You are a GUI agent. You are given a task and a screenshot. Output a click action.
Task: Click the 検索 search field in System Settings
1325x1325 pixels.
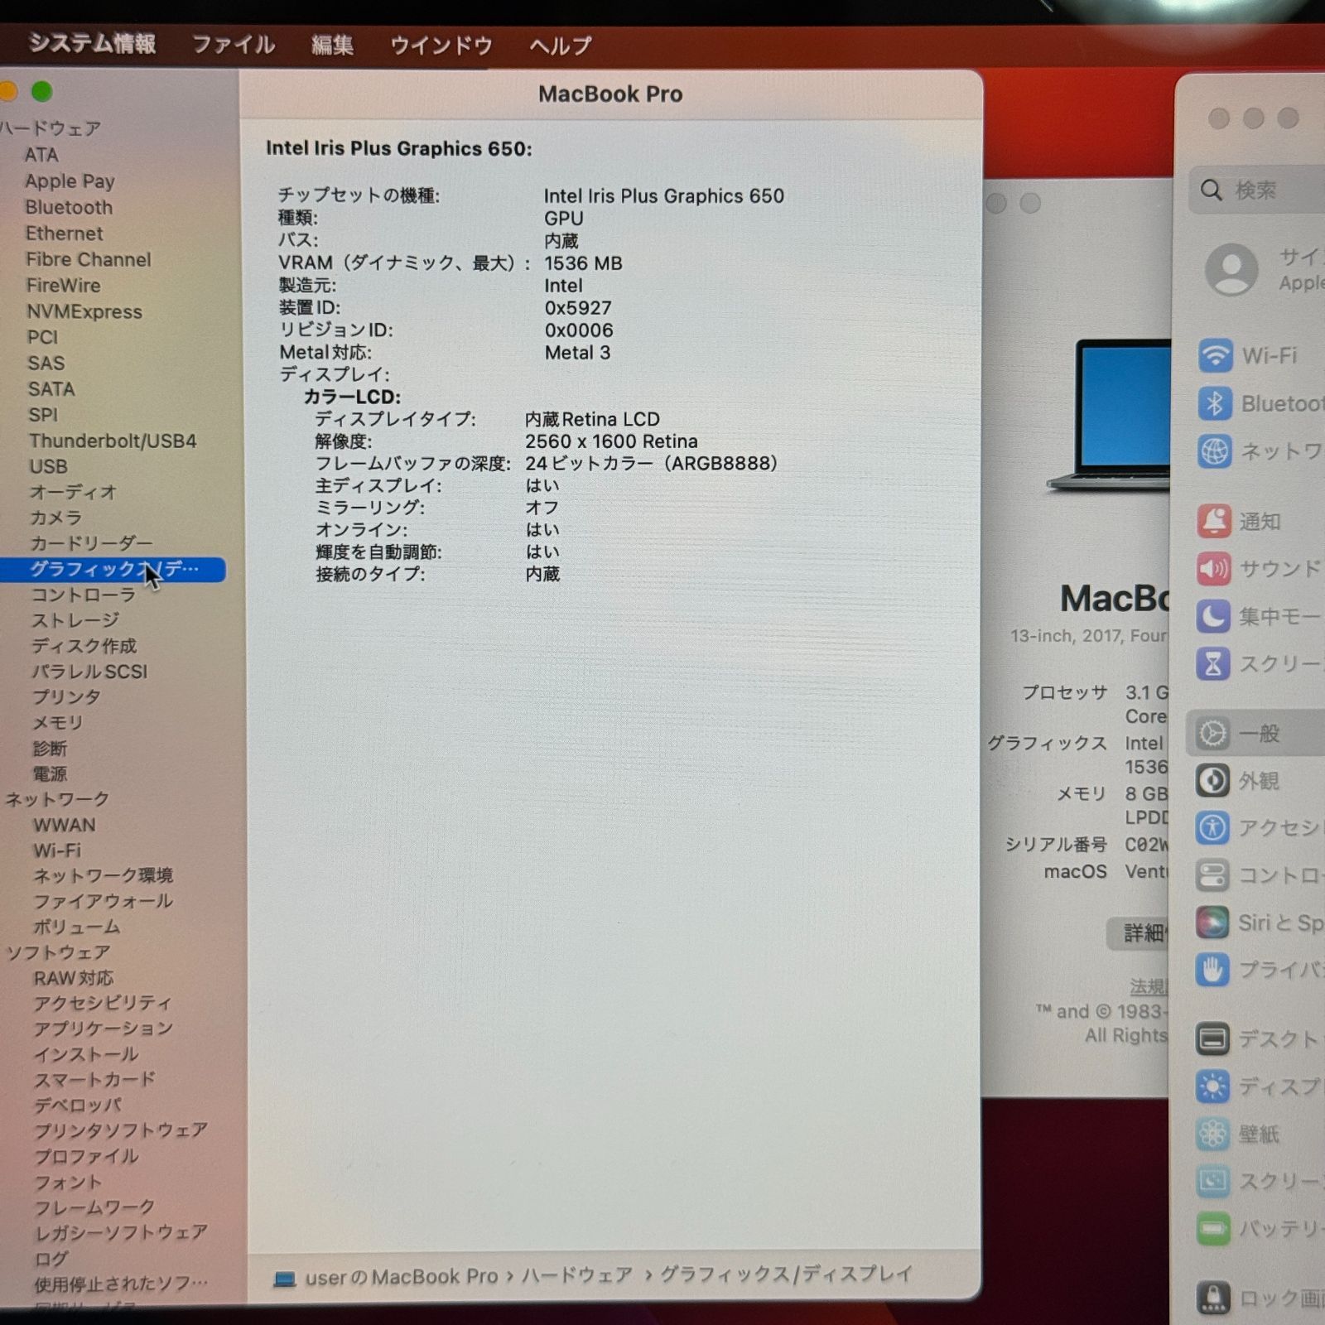tap(1257, 190)
